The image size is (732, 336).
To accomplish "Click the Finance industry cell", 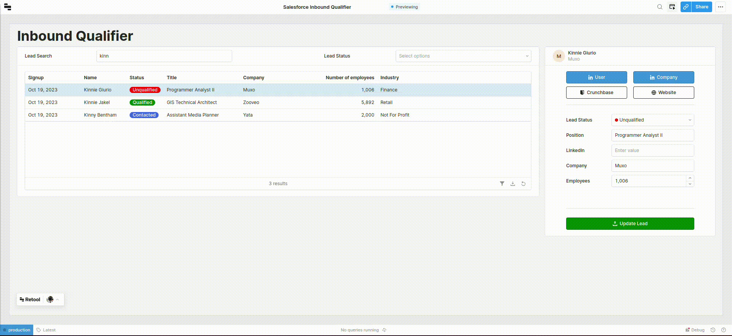I will tap(389, 90).
